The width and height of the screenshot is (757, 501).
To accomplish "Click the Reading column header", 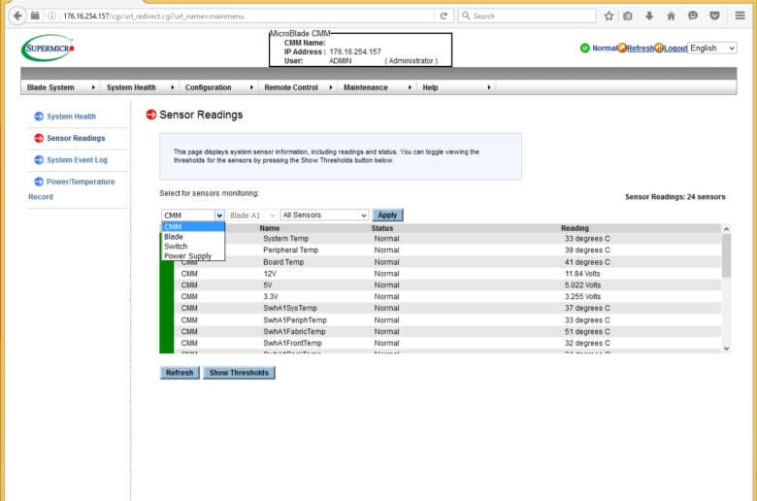I will [575, 228].
